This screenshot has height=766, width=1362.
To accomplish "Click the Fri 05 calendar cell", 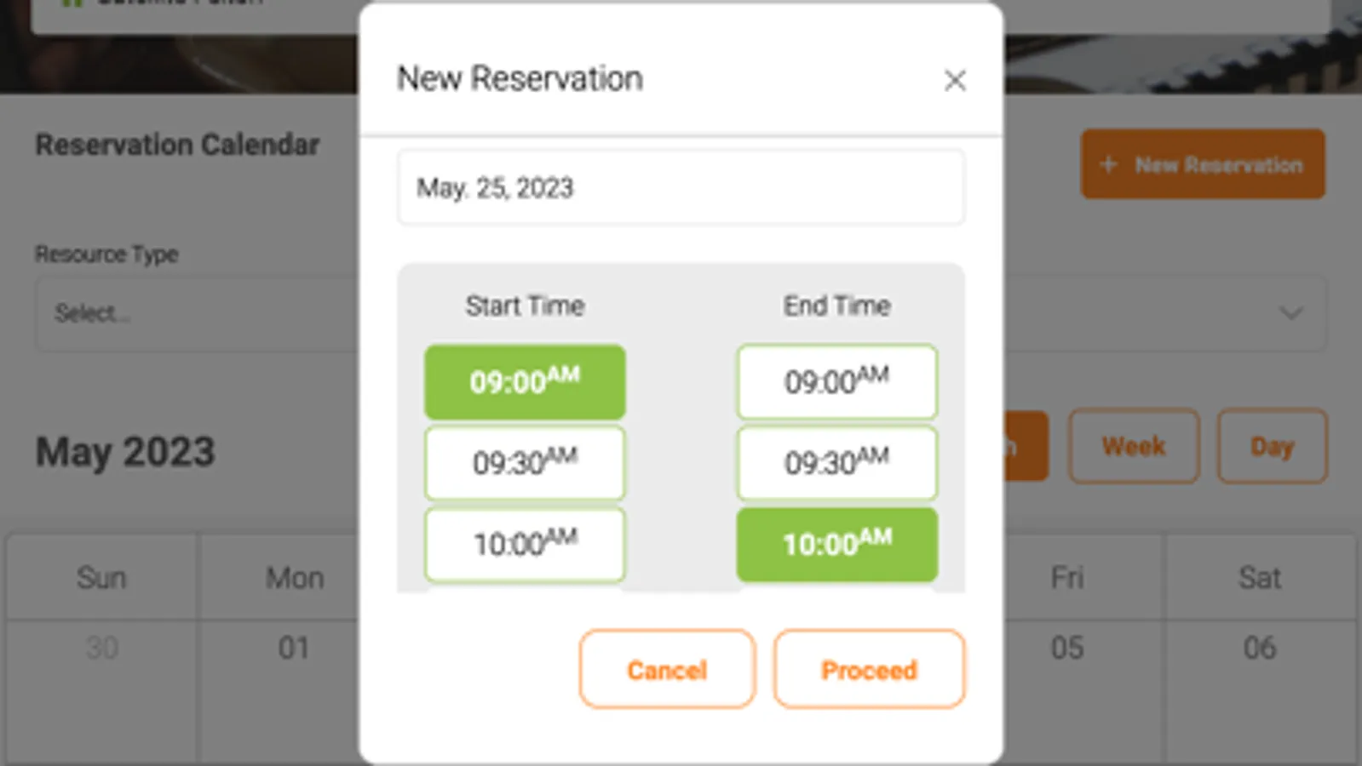I will tap(1067, 681).
